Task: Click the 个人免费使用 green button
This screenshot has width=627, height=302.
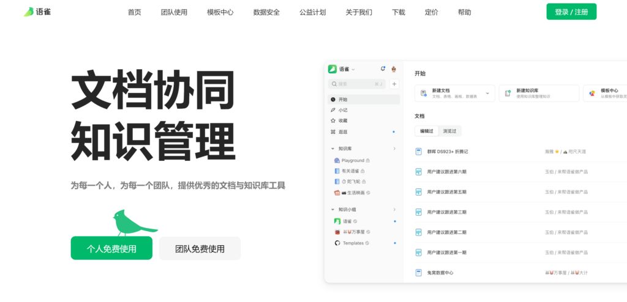Action: 111,248
